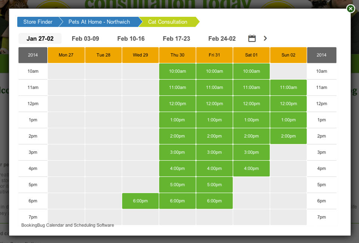Viewport: 359px width, 243px height.
Task: Book Saturday 01 at 1:00pm slot
Action: pos(251,120)
